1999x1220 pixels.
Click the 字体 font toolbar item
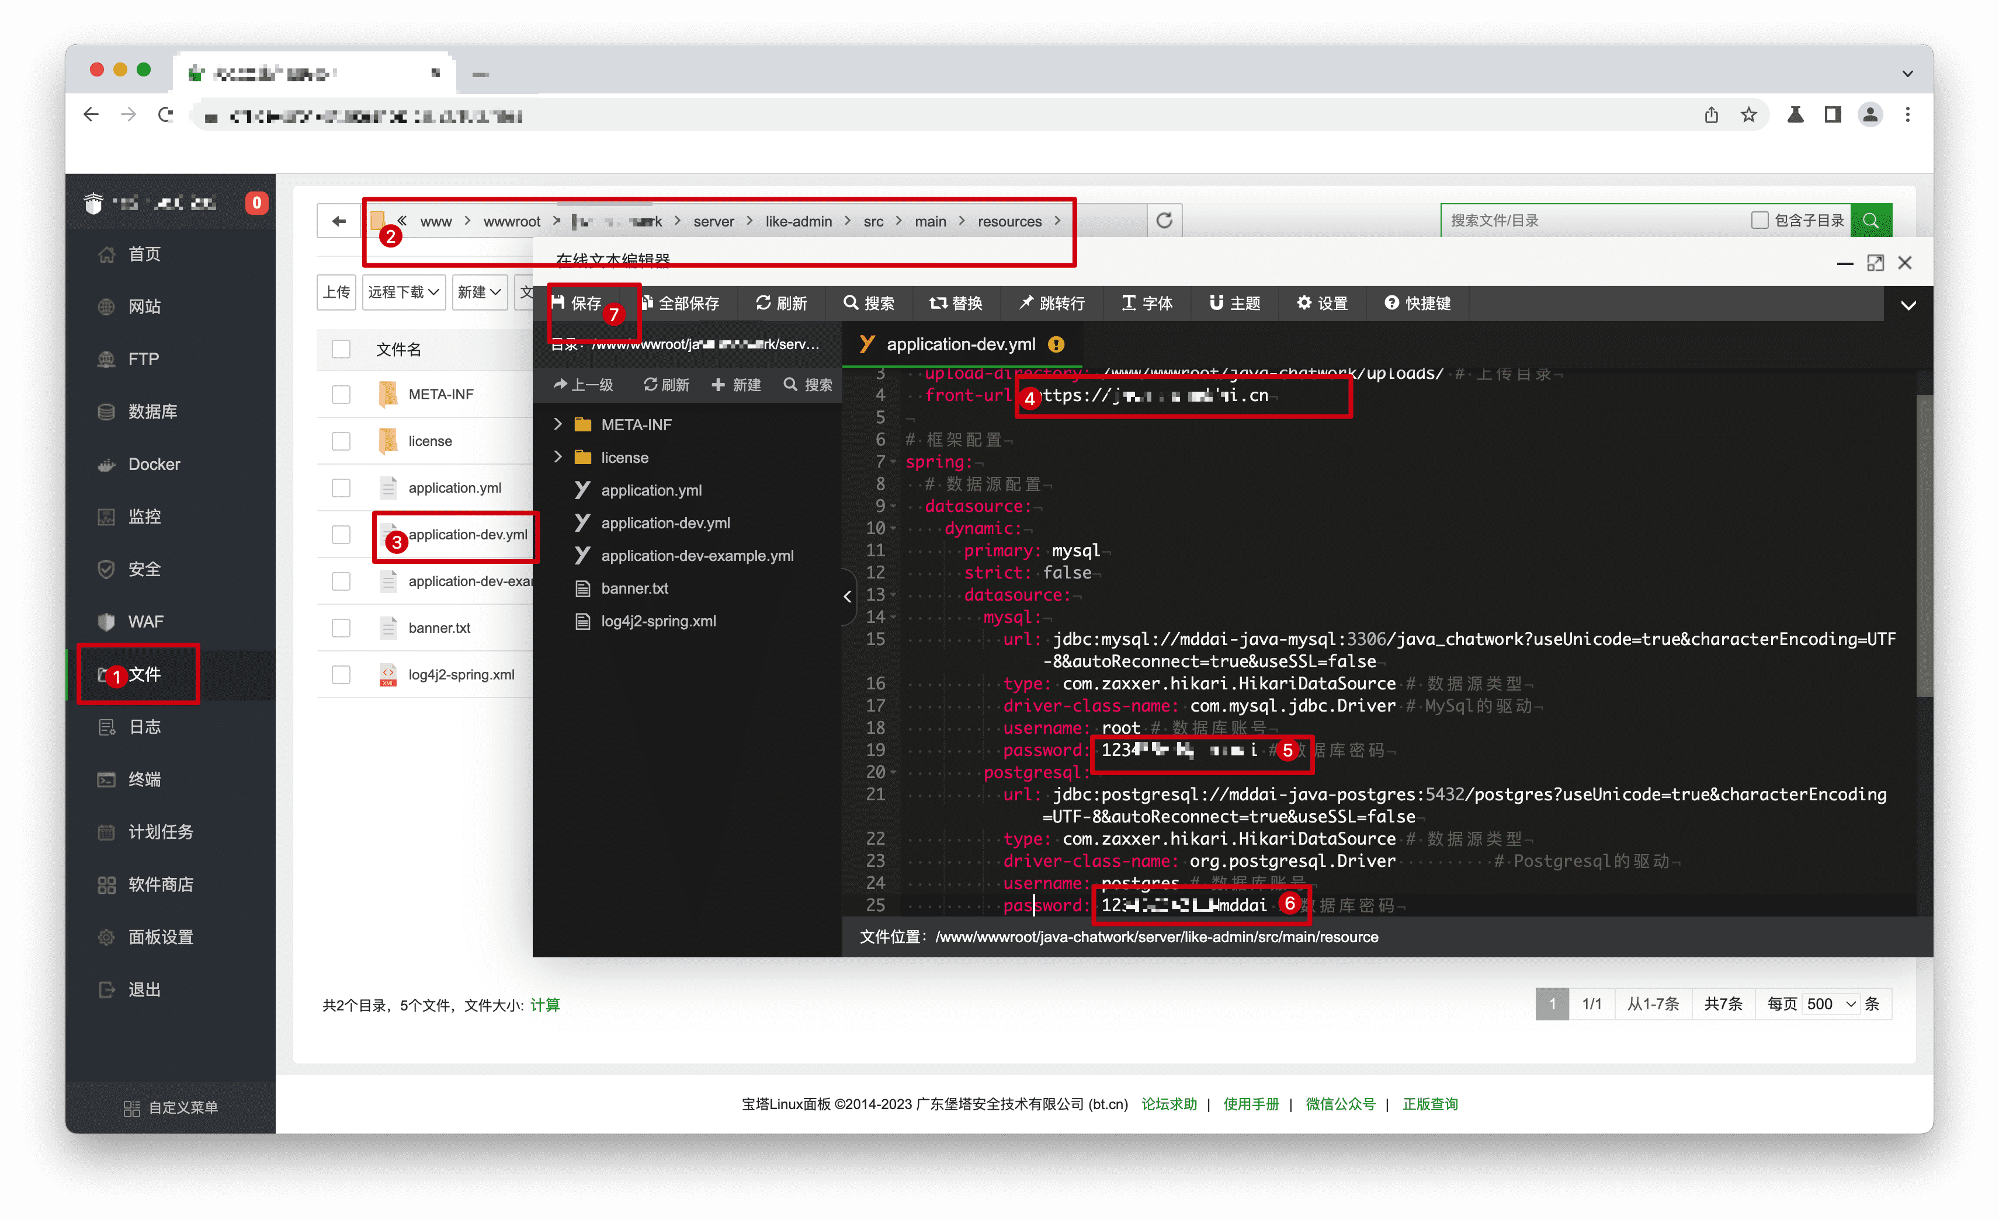(x=1146, y=303)
